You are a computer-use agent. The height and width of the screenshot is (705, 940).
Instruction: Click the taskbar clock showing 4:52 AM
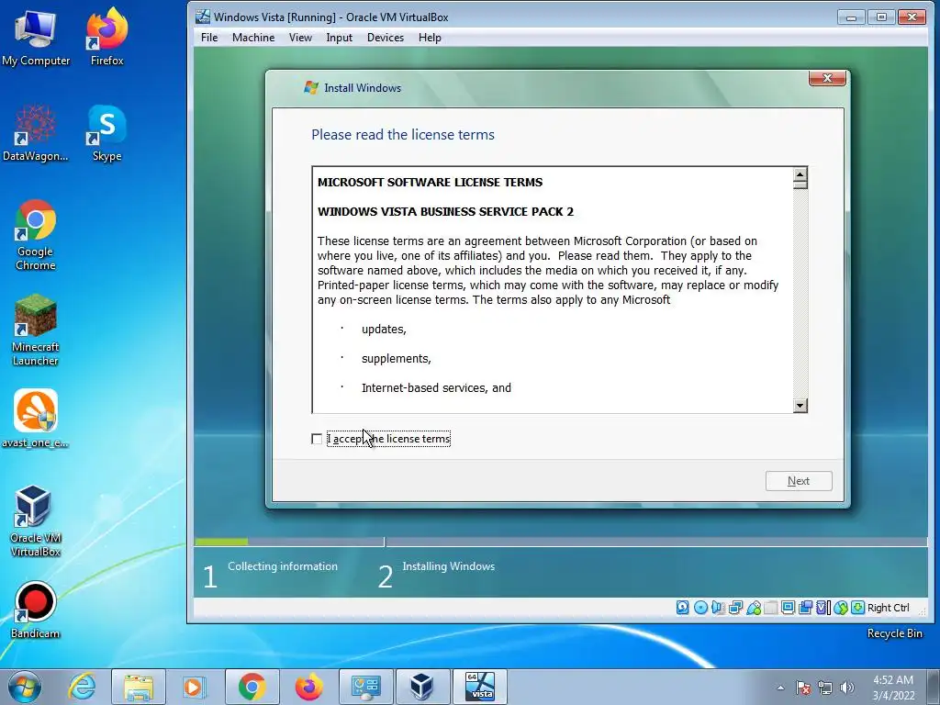pyautogui.click(x=893, y=688)
